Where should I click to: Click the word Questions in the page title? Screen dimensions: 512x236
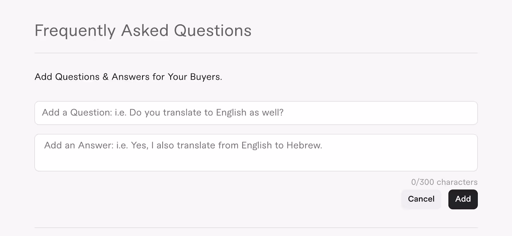tap(213, 31)
